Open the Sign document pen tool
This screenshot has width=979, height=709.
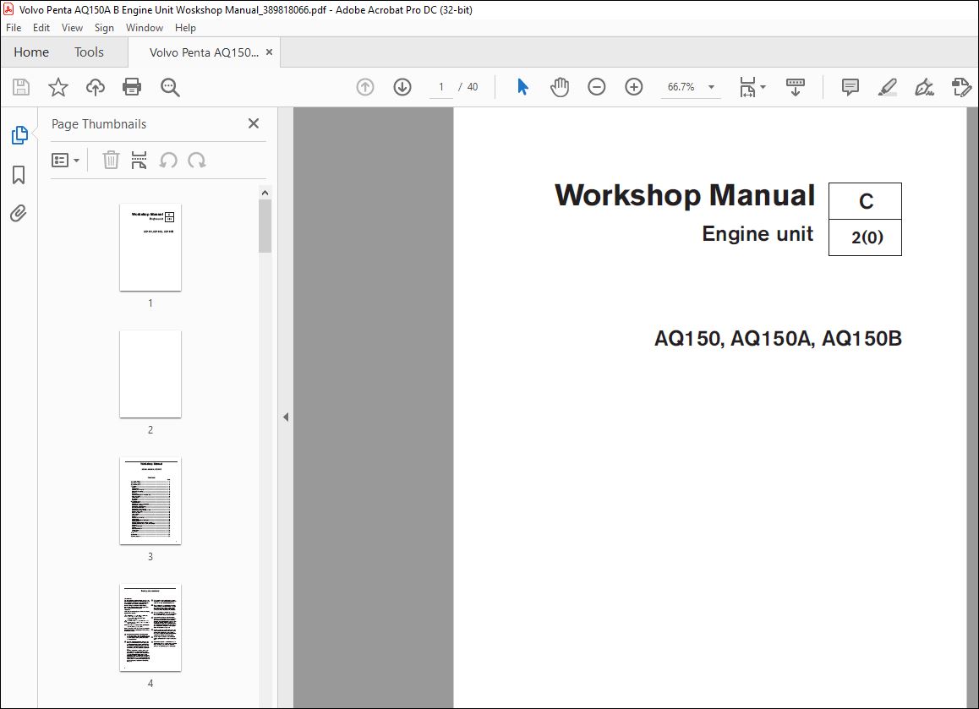pyautogui.click(x=924, y=87)
